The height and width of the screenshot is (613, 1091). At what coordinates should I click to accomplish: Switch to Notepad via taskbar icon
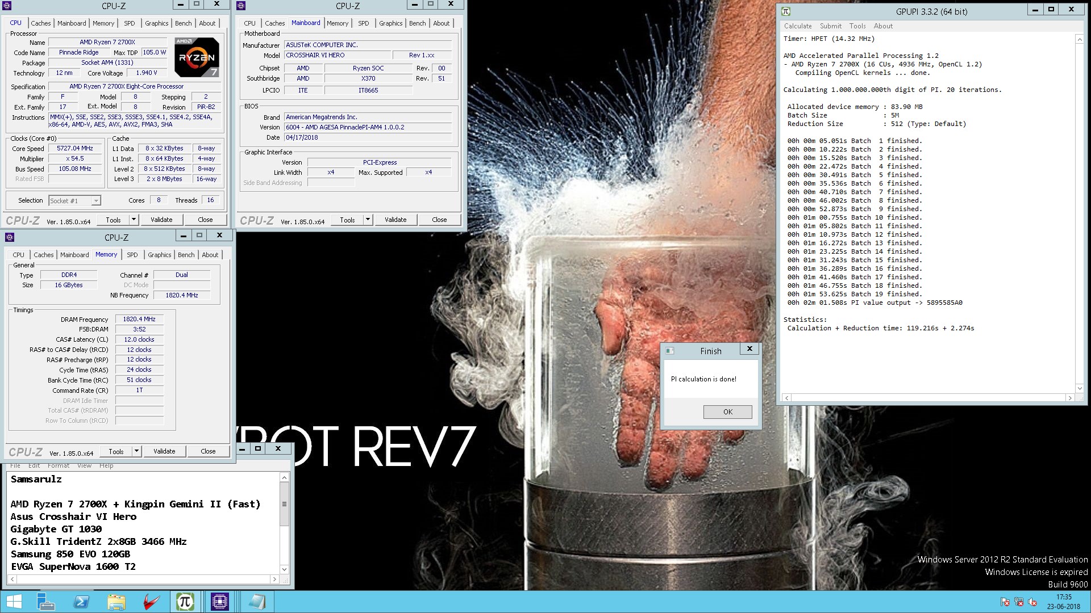click(257, 602)
